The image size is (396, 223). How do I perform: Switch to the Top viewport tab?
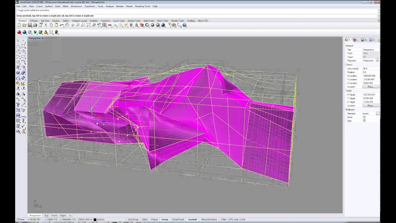point(46,216)
